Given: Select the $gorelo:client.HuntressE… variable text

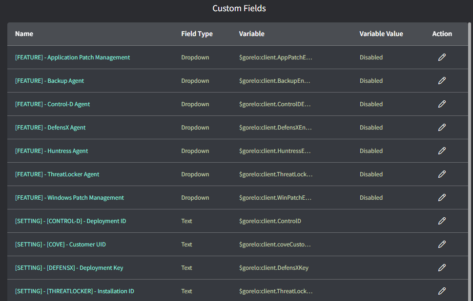Looking at the screenshot, I should tap(275, 151).
